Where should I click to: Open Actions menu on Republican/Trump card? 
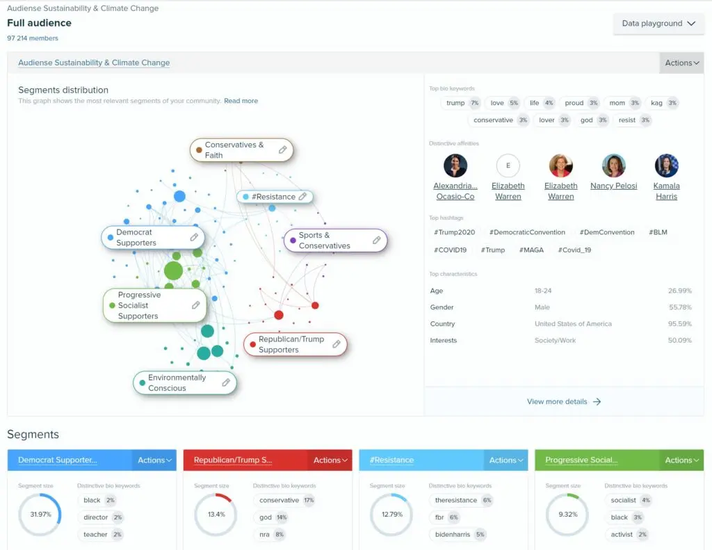pos(331,460)
